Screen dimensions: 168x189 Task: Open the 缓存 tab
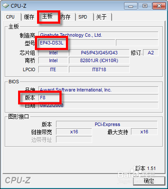coord(29,17)
